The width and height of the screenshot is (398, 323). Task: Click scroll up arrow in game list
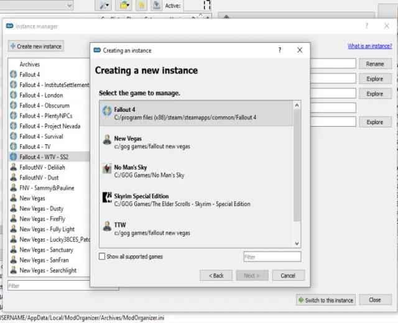[x=297, y=105]
